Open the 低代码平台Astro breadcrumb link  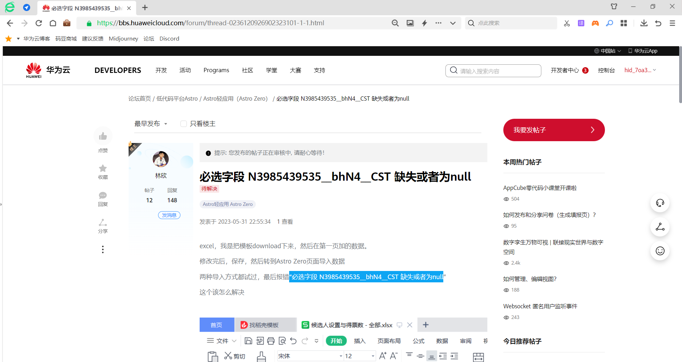pos(177,99)
